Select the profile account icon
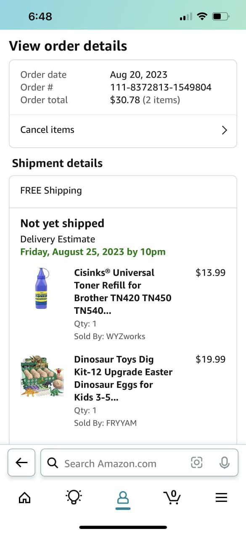Screen dimensions: 246x534 click(123, 498)
